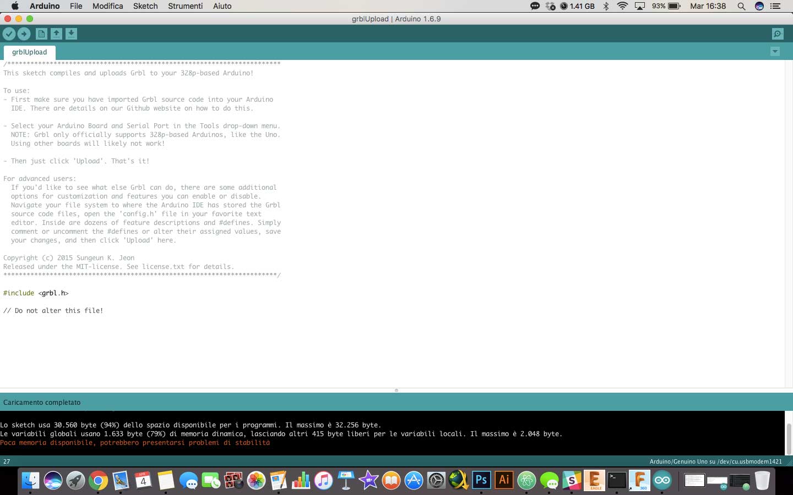
Task: Click the line number 27 in the status bar
Action: click(x=7, y=461)
